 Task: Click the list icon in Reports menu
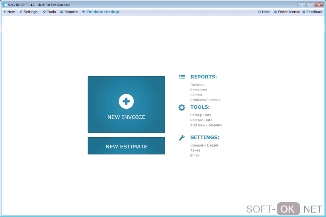coord(62,12)
